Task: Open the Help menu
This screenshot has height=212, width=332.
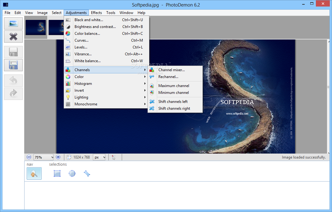Action: [x=141, y=13]
